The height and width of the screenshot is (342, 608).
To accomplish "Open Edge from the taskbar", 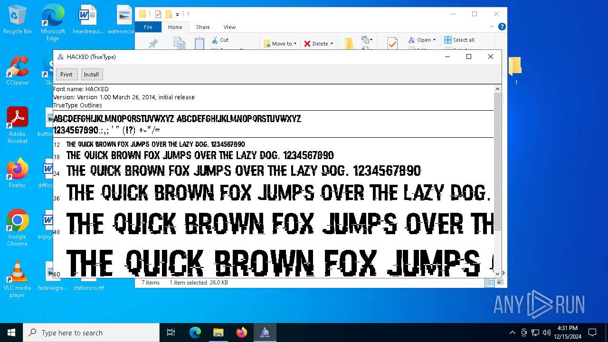I will coord(195,332).
